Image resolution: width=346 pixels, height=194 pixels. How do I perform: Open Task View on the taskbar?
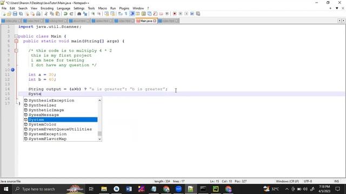click(91, 189)
